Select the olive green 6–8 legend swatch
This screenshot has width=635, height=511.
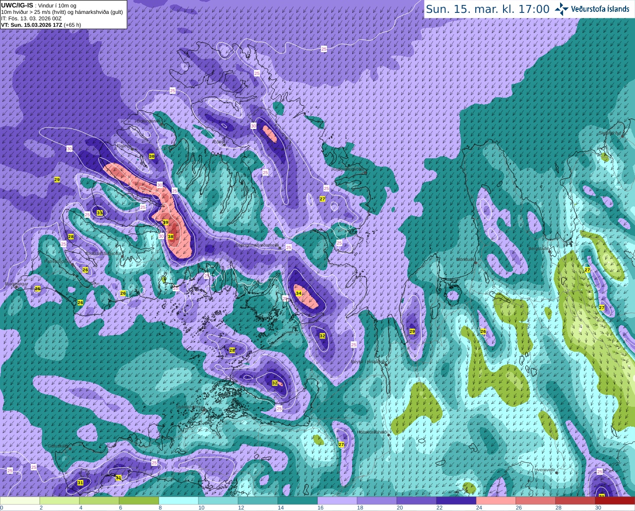coord(139,501)
